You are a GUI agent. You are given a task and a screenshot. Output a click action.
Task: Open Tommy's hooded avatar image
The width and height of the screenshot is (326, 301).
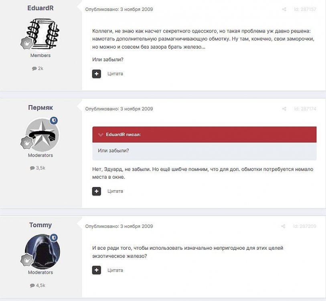point(42,252)
